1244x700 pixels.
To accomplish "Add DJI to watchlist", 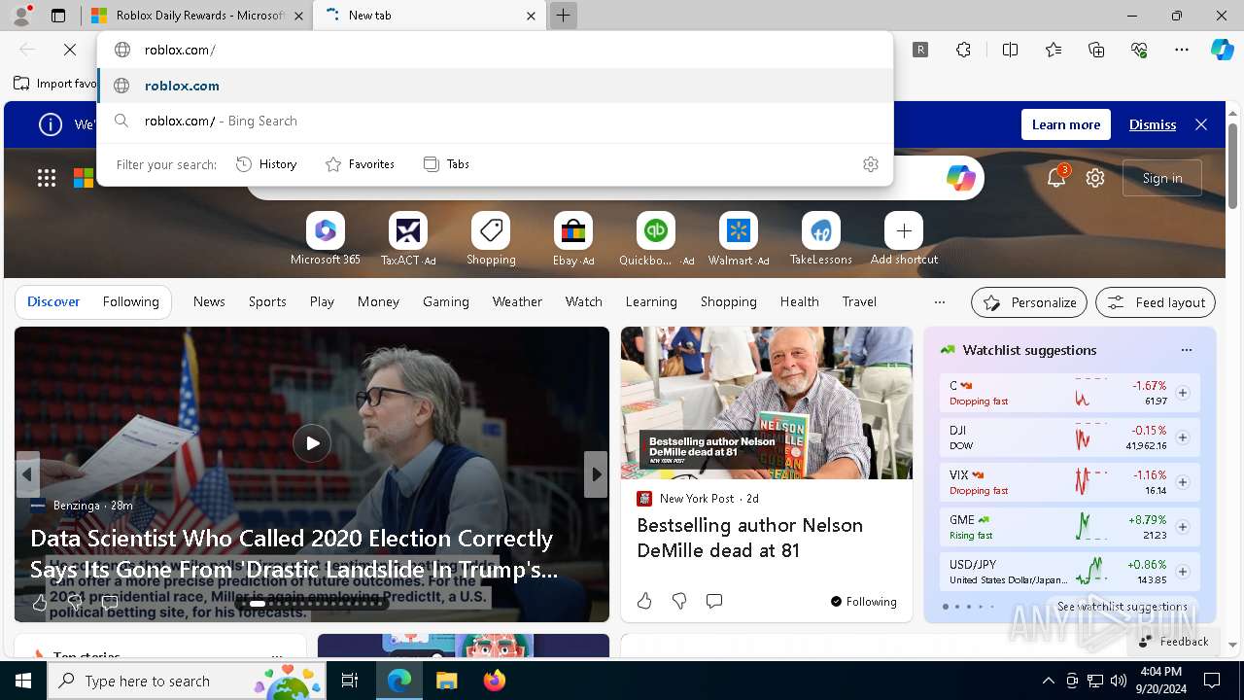I will coord(1183,437).
